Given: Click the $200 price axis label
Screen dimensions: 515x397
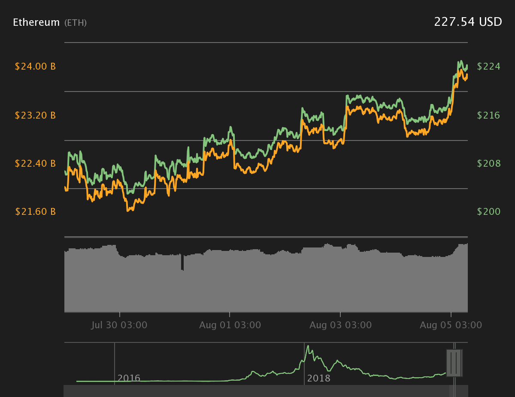Looking at the screenshot, I should pyautogui.click(x=489, y=211).
